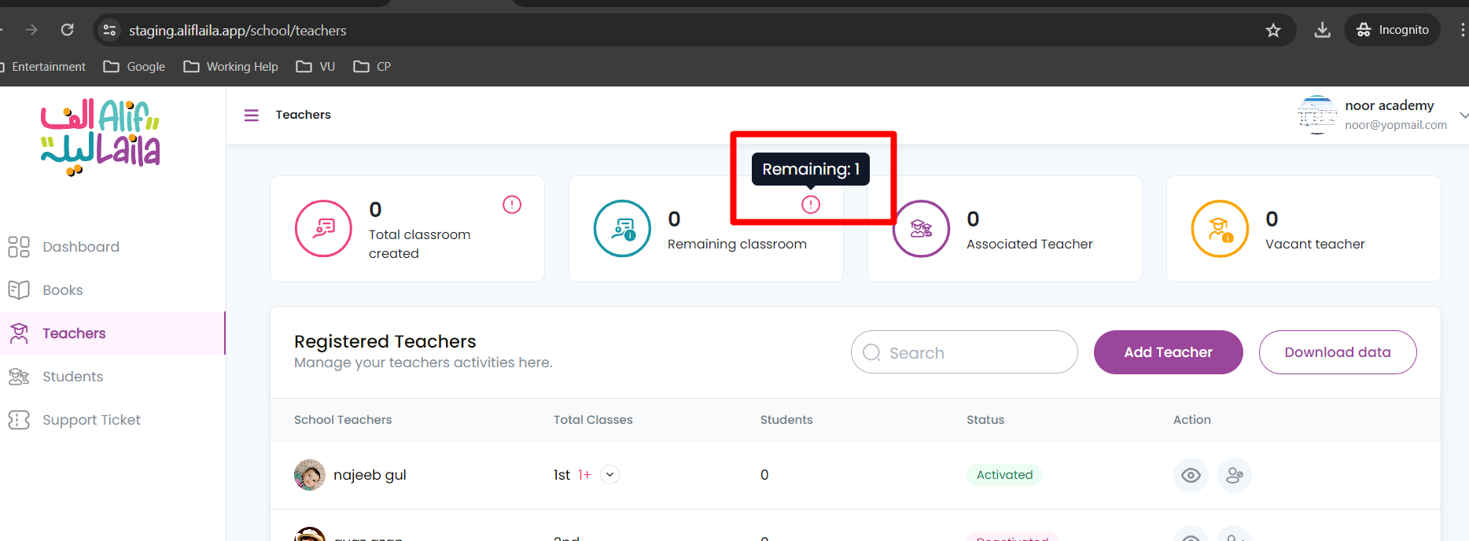
Task: Click the Status column header
Action: point(985,420)
